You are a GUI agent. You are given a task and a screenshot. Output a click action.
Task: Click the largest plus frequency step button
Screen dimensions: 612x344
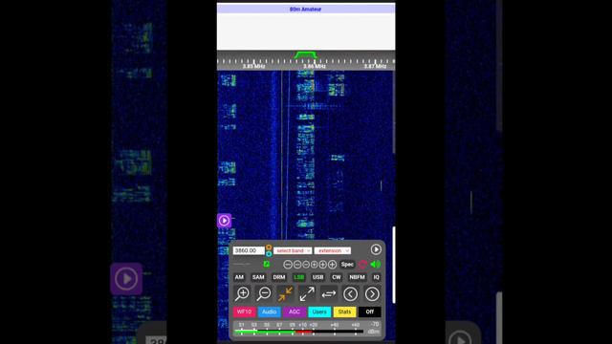coord(332,265)
